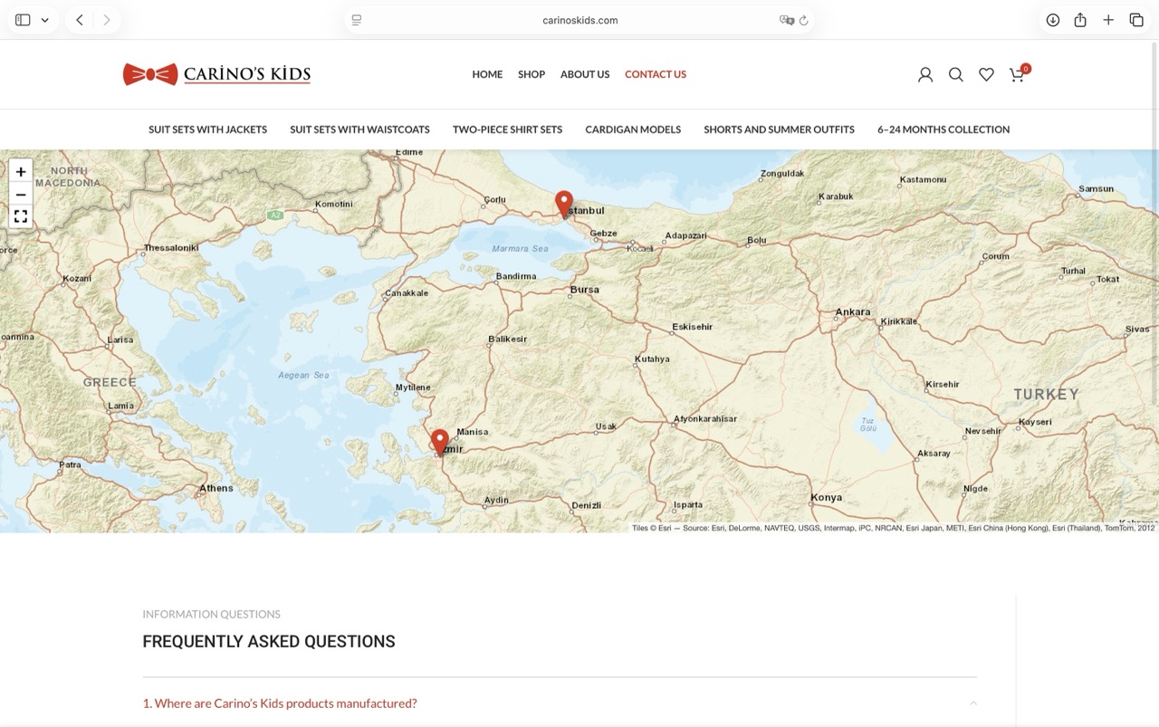This screenshot has height=727, width=1159.
Task: Click the search magnifier icon
Action: pyautogui.click(x=955, y=75)
